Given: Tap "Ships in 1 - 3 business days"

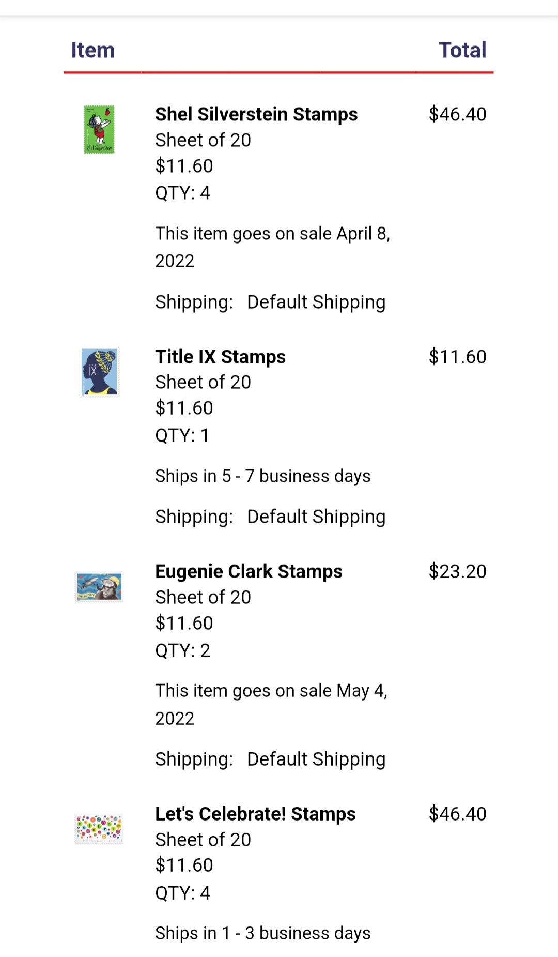Looking at the screenshot, I should pos(263,933).
